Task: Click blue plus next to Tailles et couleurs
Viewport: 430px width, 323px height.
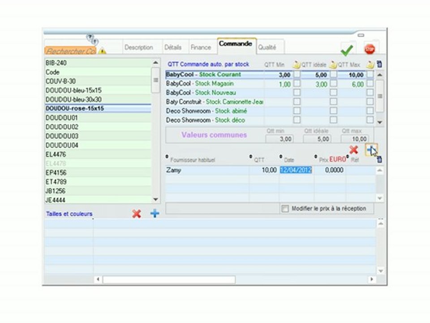Action: tap(155, 214)
